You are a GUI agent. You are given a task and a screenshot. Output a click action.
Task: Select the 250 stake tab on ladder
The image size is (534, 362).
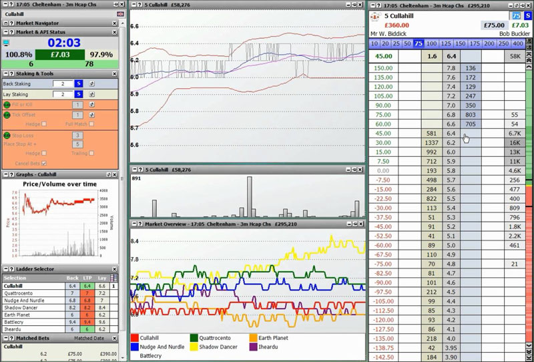tap(503, 43)
